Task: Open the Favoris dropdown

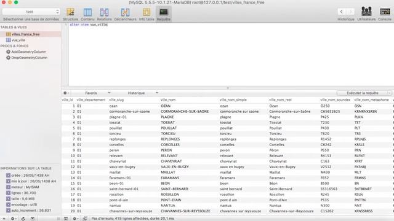Action: tap(97, 93)
